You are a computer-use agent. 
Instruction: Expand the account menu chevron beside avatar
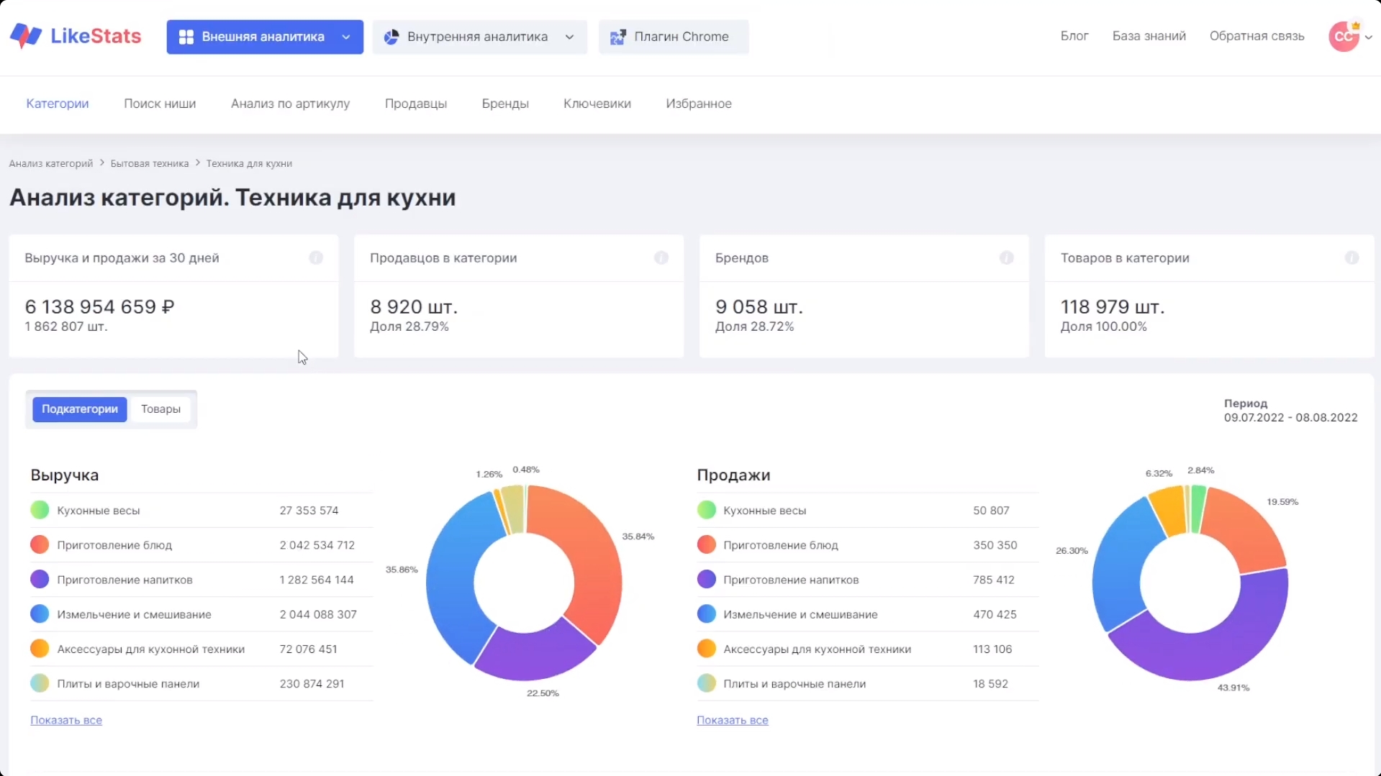click(1368, 37)
